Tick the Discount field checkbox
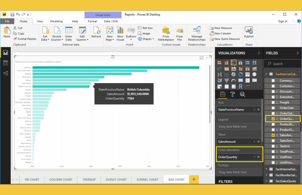This screenshot has height=195, width=302. 273,92
